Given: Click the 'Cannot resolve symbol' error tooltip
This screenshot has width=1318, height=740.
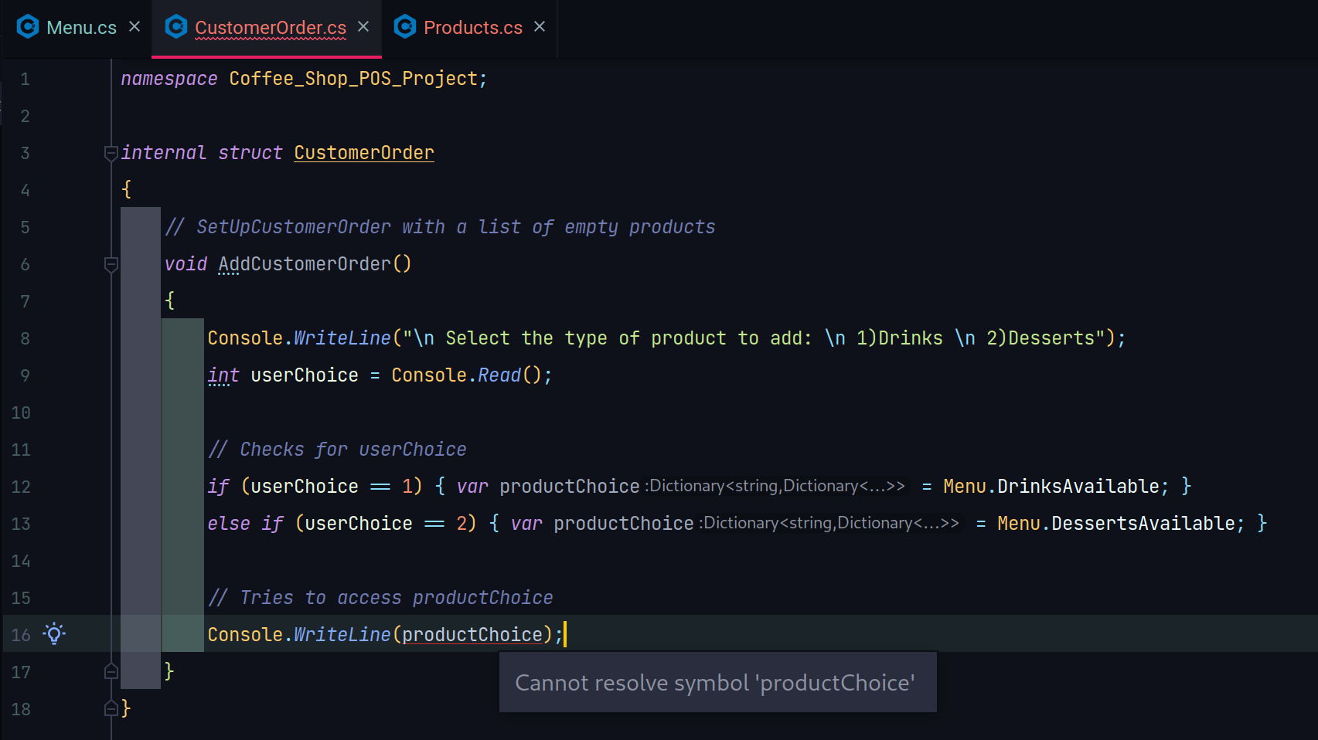Looking at the screenshot, I should tap(717, 683).
